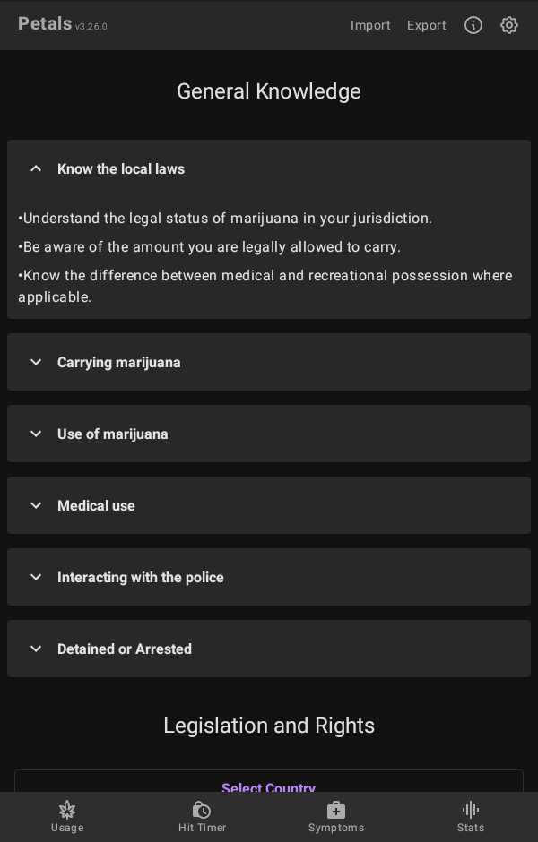Tap the Stats waveform icon

(x=471, y=810)
